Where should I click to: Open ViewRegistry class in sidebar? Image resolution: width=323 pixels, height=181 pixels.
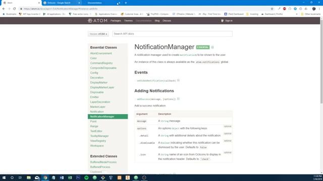tap(98, 141)
